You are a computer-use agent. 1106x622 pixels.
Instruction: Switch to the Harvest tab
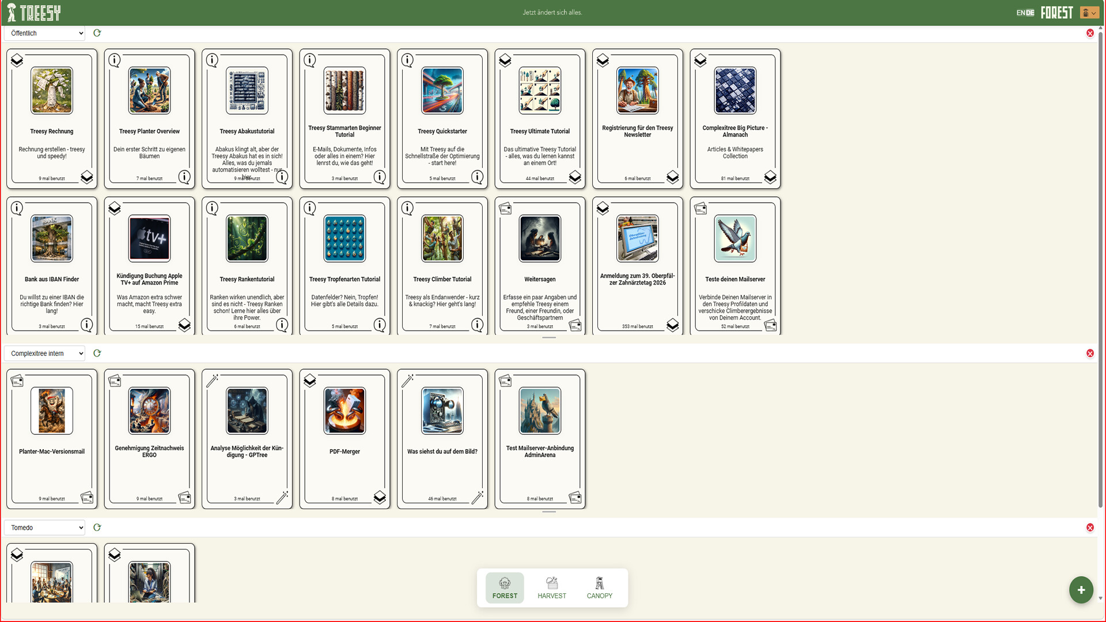coord(552,587)
